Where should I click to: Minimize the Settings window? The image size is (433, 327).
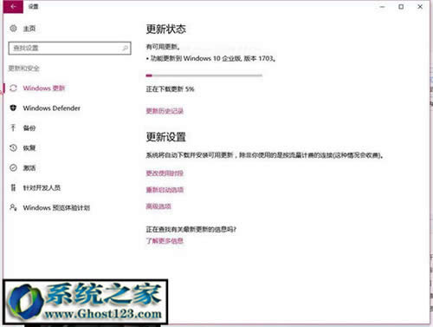pos(383,7)
